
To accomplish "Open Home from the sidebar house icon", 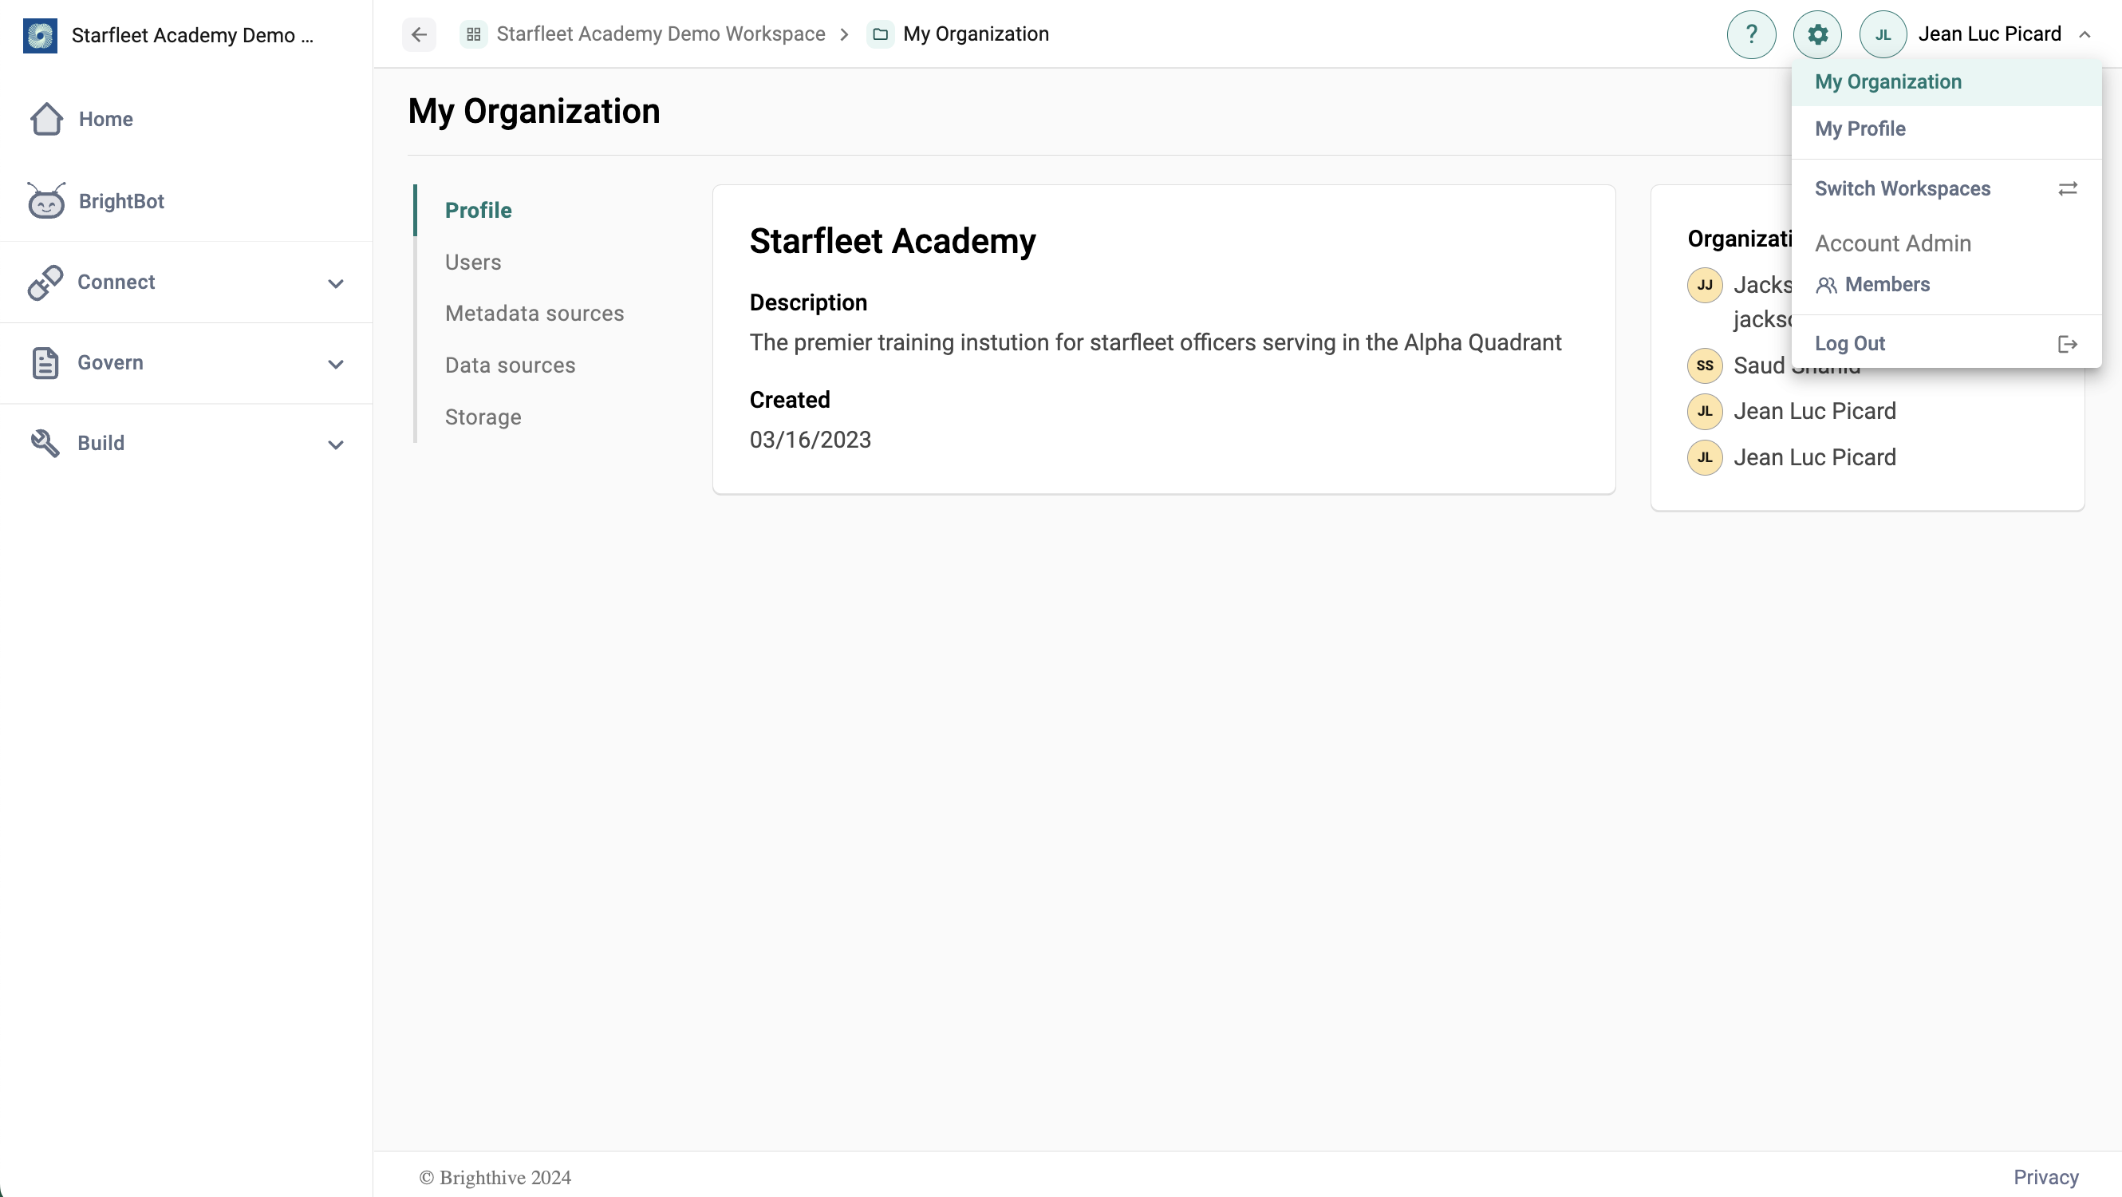I will click(x=46, y=119).
